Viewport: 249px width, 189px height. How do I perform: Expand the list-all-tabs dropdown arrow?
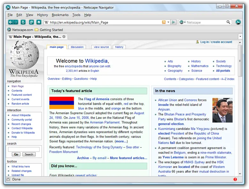[x=240, y=37]
